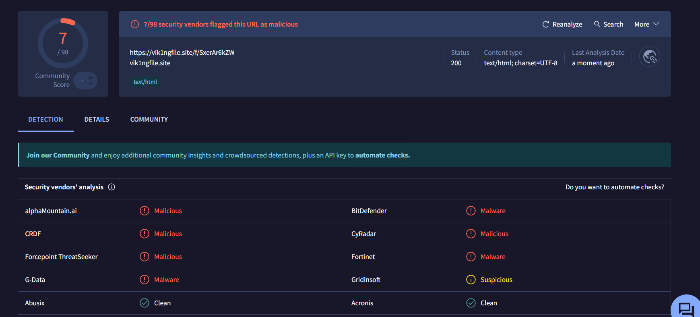This screenshot has height=317, width=700.
Task: Follow the Join our Community link
Action: [58, 155]
